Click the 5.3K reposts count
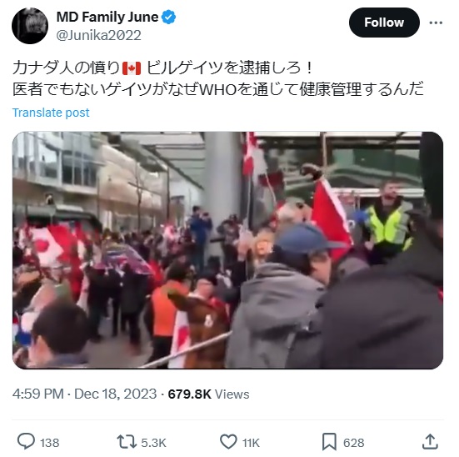This screenshot has width=459, height=457. [x=153, y=443]
